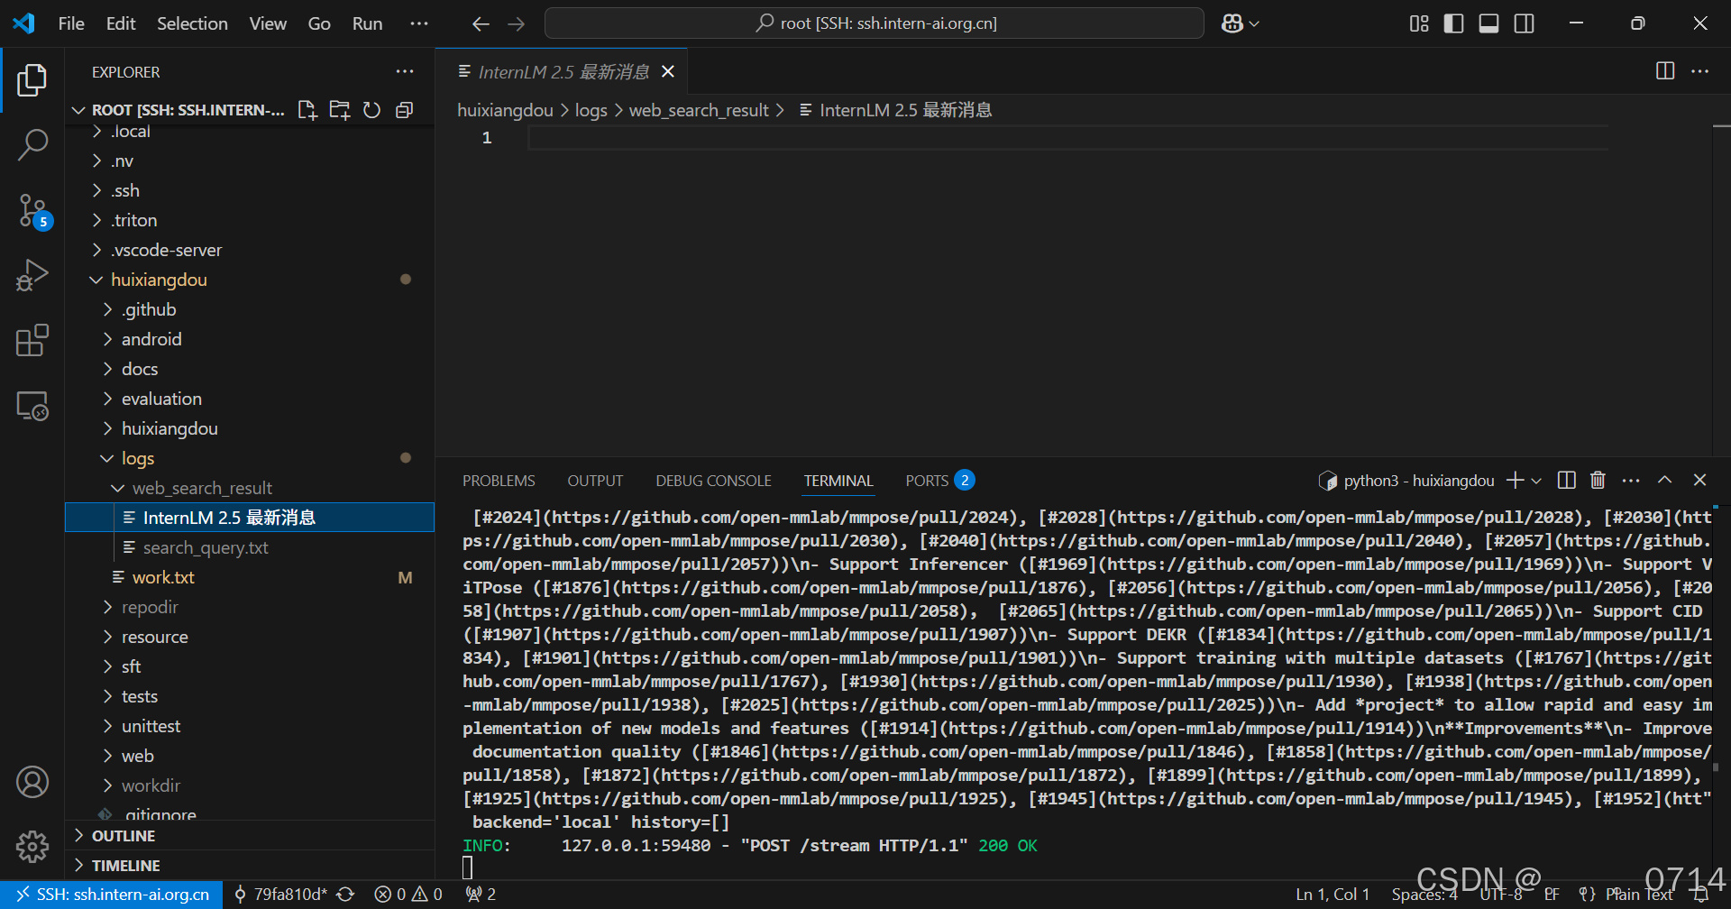Open the Copilot chat icon in title bar
The image size is (1731, 909).
(1232, 24)
